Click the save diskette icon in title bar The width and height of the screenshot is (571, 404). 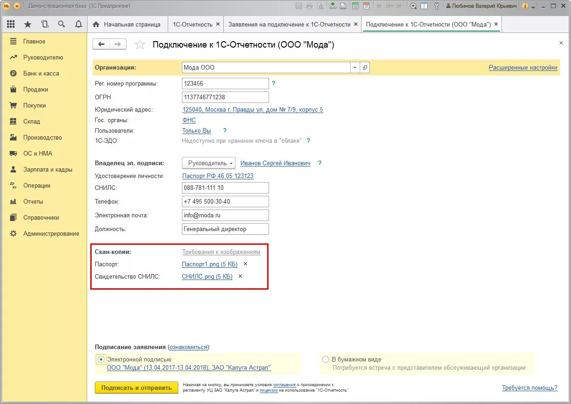(299, 6)
